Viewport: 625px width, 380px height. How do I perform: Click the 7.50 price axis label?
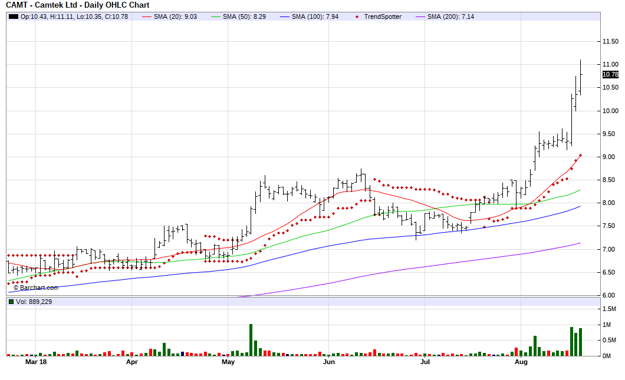[x=608, y=226]
